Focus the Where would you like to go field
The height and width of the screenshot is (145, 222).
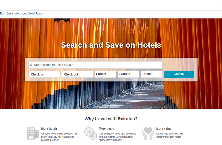click(x=95, y=65)
